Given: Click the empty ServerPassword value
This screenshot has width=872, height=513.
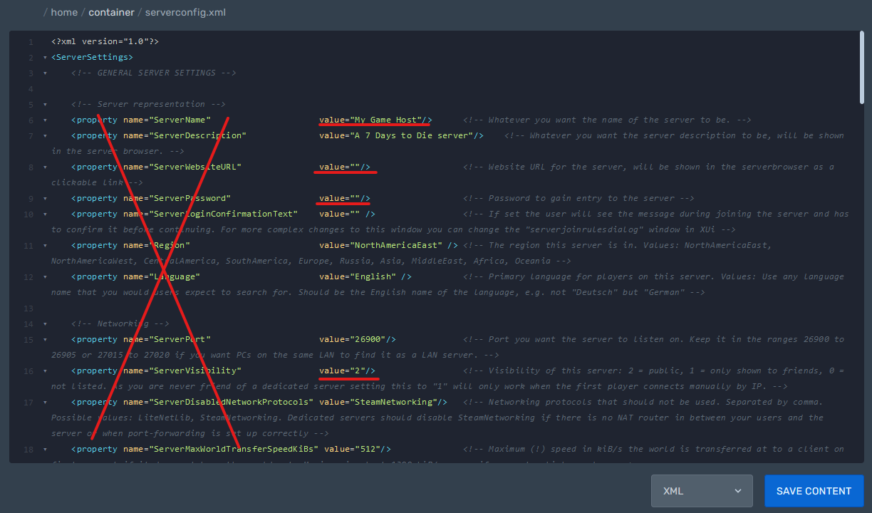Looking at the screenshot, I should pos(355,198).
